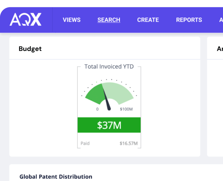Click the light green gauge segment
223x181 pixels.
(x=119, y=92)
